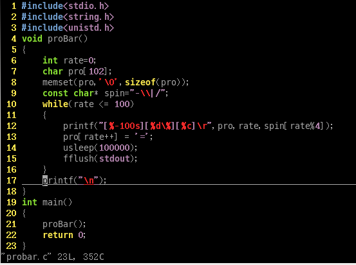
Task: Click line number 10 in the gutter
Action: point(12,104)
